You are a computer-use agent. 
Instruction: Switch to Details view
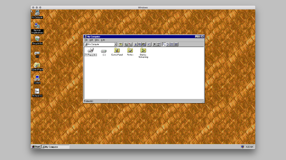tap(176, 44)
